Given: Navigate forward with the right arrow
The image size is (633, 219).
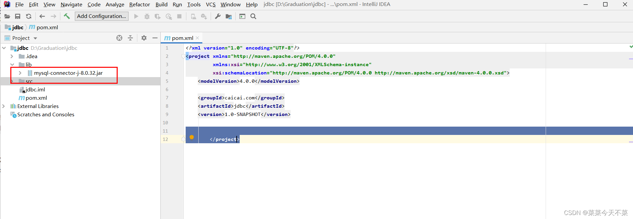Looking at the screenshot, I should 53,16.
